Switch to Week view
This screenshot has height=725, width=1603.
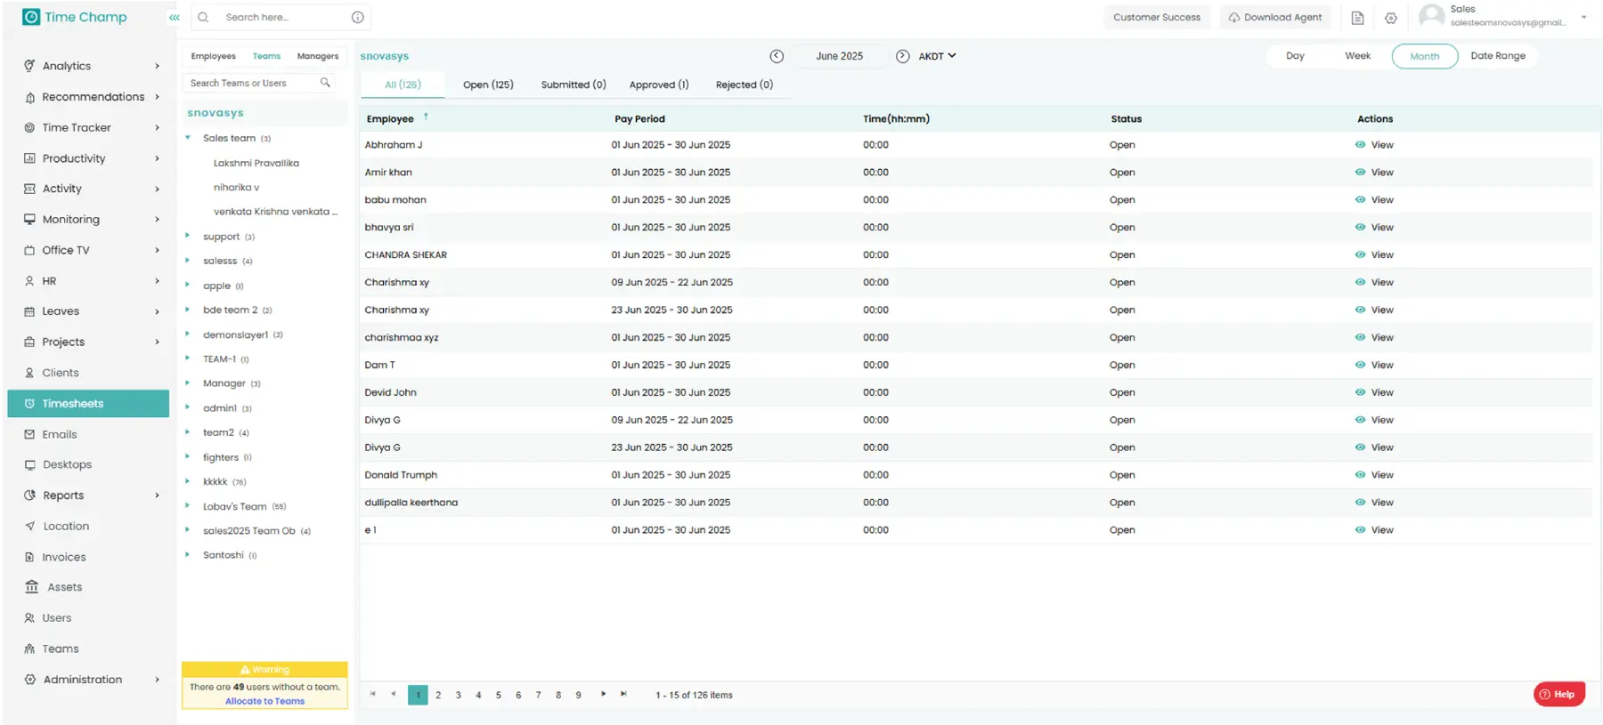pyautogui.click(x=1357, y=56)
